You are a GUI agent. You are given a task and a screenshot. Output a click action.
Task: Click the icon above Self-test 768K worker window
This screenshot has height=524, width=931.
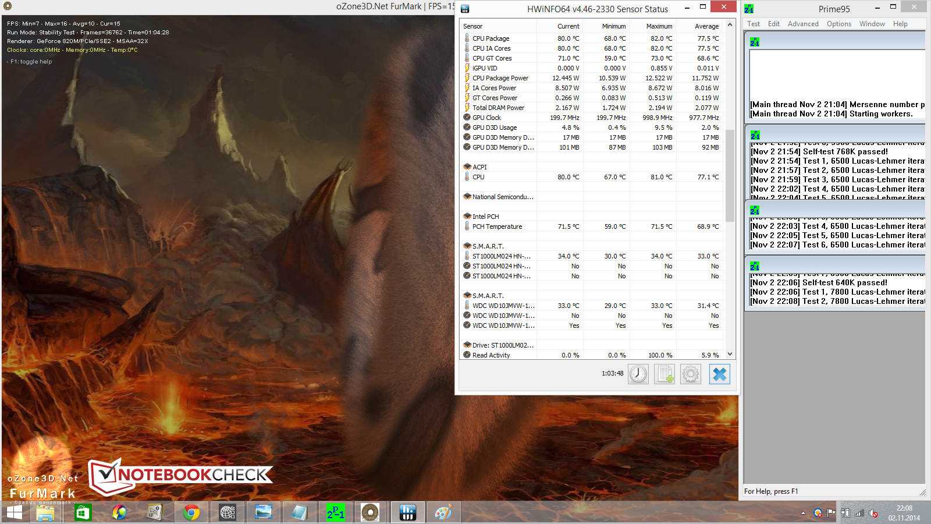pyautogui.click(x=755, y=135)
